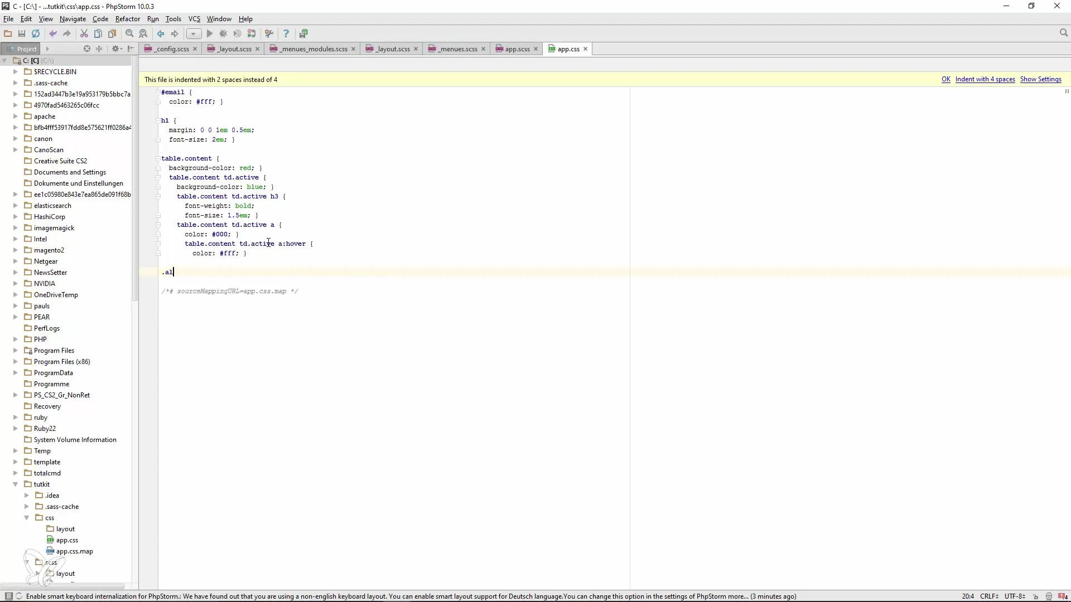1071x602 pixels.
Task: Navigate Back with the left arrow
Action: point(161,33)
